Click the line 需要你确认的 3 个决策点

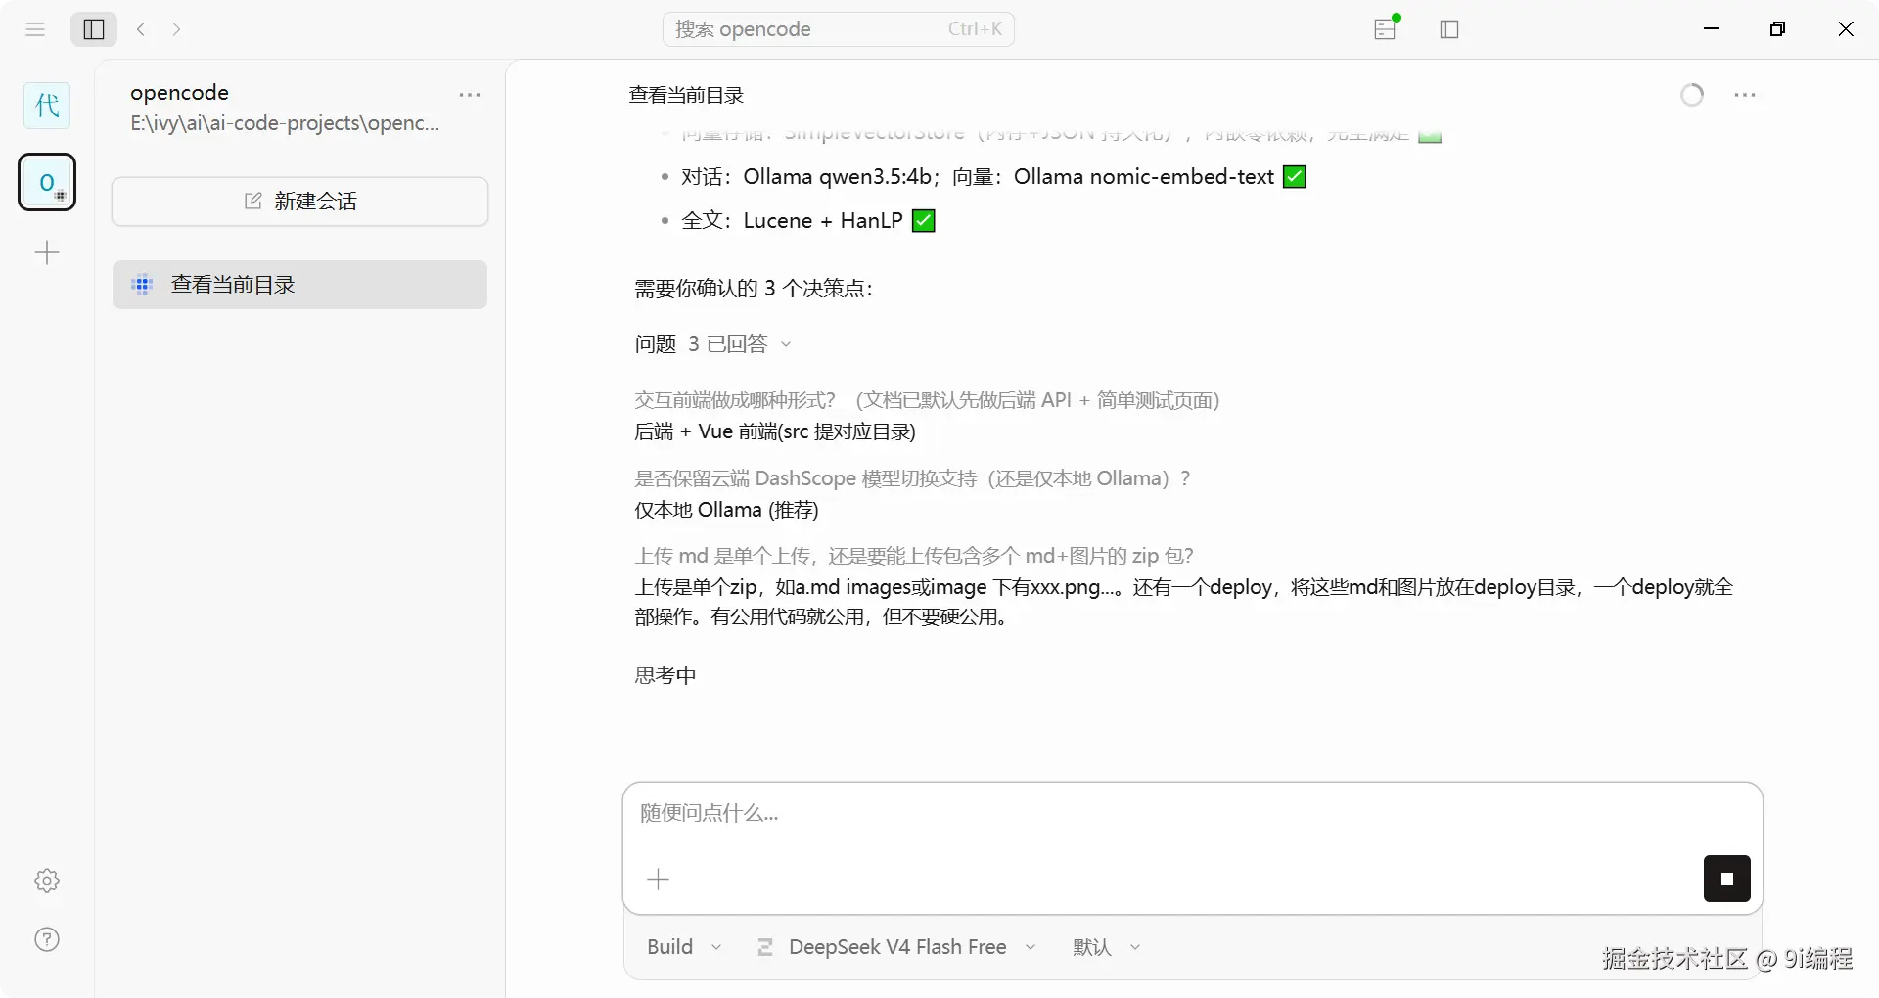754,289
